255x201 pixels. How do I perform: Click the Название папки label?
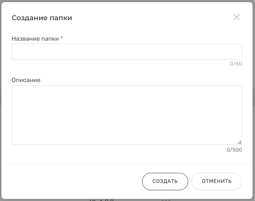[x=35, y=39]
